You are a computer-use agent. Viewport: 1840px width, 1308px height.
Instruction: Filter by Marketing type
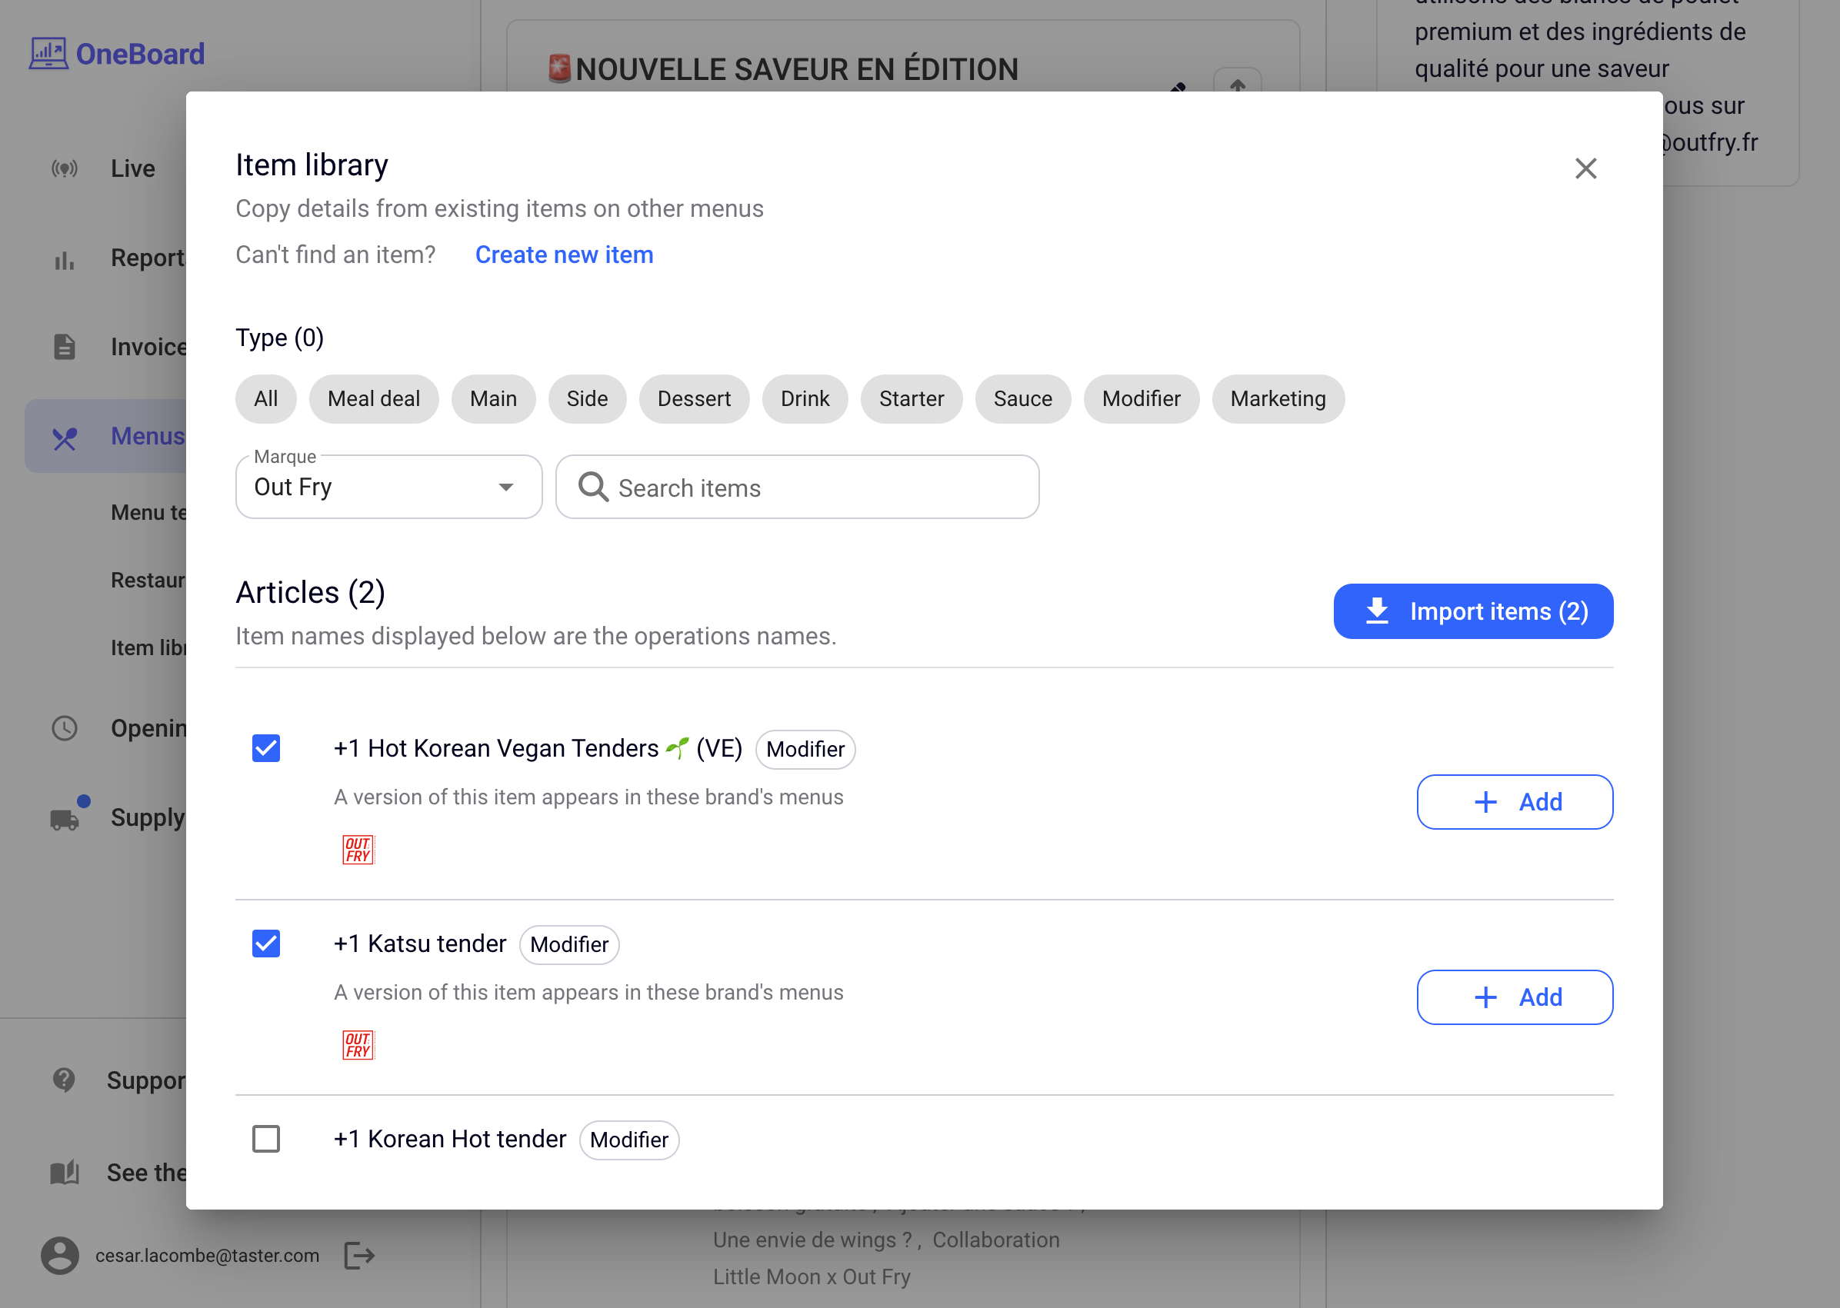tap(1278, 398)
